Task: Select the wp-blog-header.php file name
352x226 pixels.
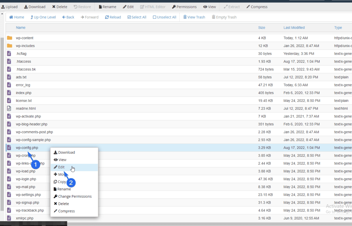Action: point(32,124)
